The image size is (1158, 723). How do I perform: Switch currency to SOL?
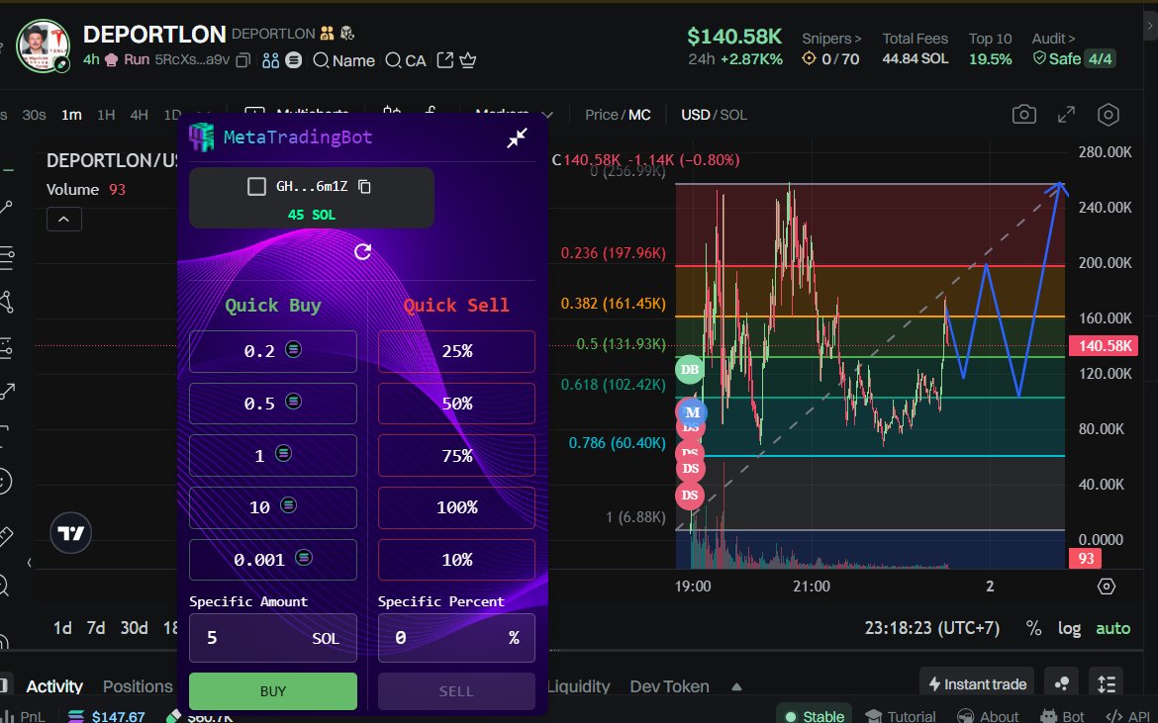pos(733,115)
